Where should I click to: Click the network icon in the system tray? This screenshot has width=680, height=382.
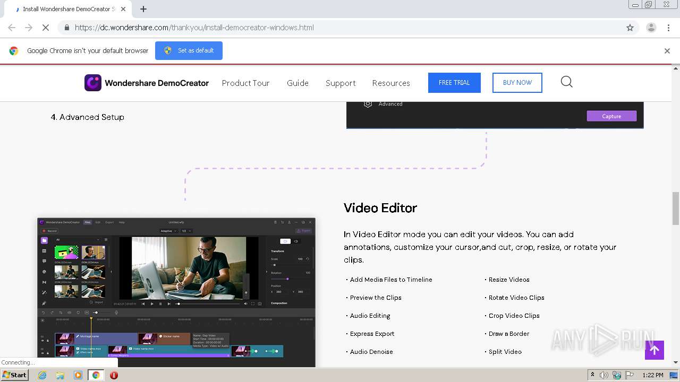coord(616,375)
